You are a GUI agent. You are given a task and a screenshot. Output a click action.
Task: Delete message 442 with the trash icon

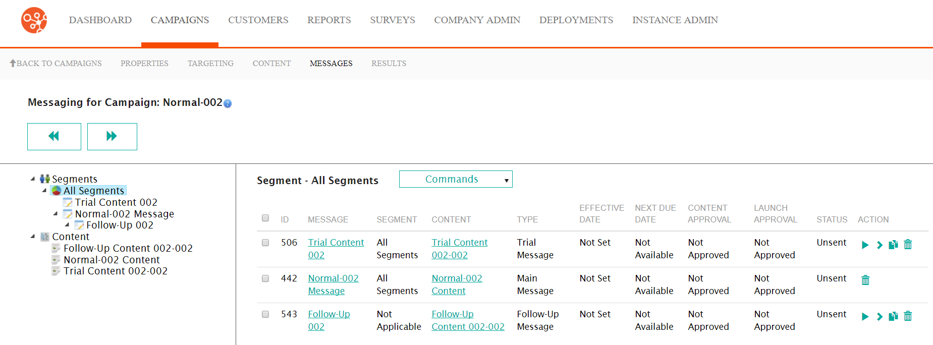[865, 280]
